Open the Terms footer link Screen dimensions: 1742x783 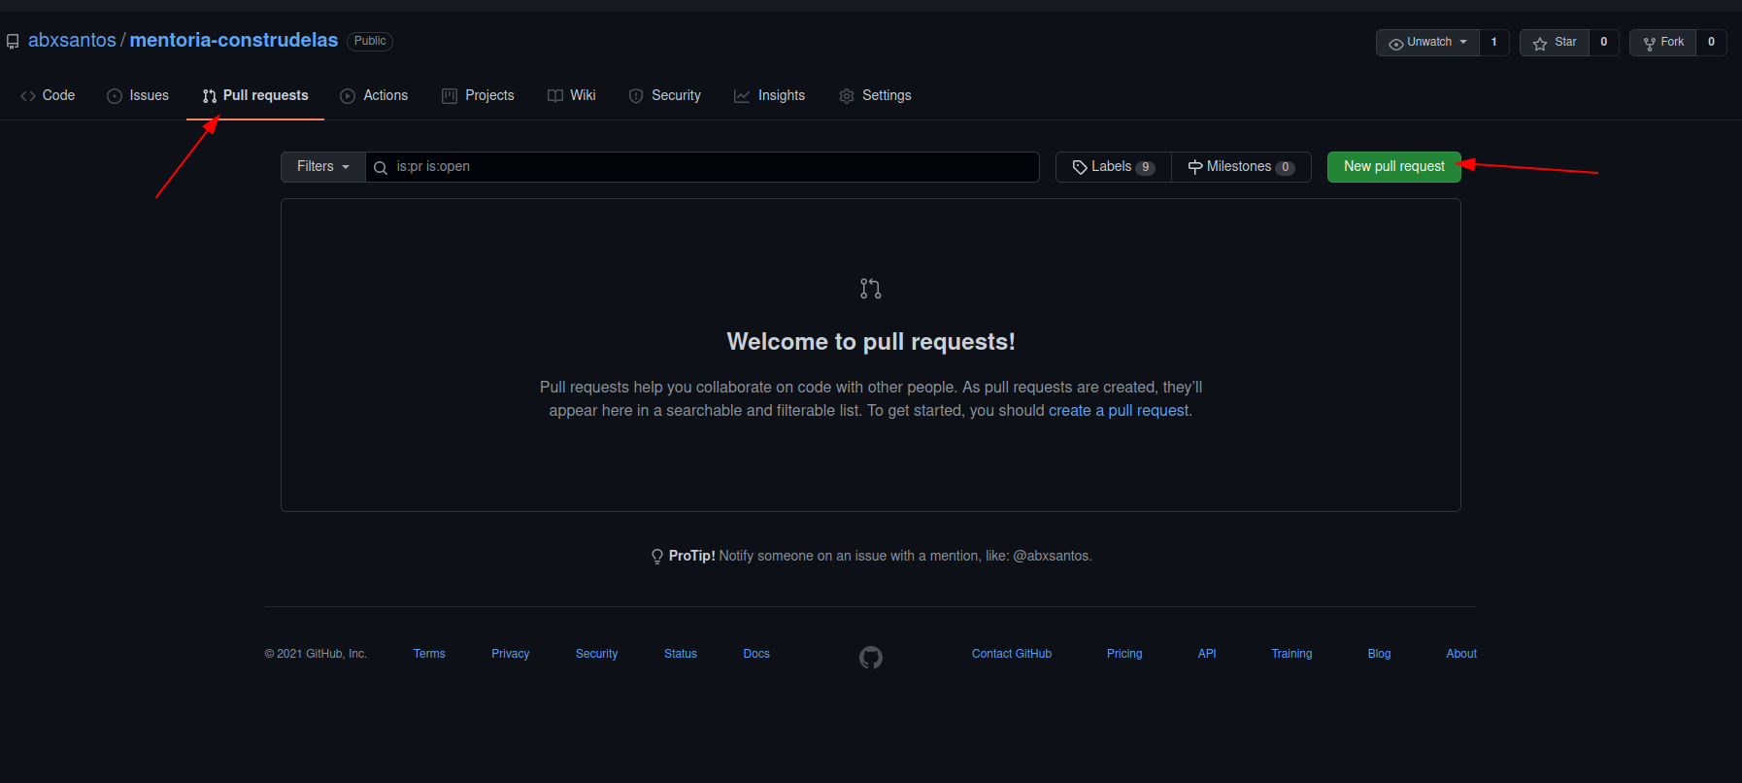pyautogui.click(x=429, y=654)
